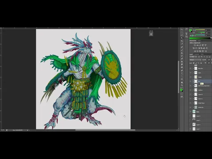Show the hidden Layer 8
This screenshot has height=159, width=212.
(190, 116)
